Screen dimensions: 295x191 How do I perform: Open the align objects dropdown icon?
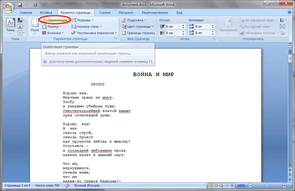tap(283, 20)
